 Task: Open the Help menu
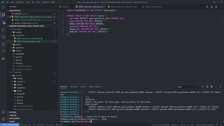click(52, 2)
